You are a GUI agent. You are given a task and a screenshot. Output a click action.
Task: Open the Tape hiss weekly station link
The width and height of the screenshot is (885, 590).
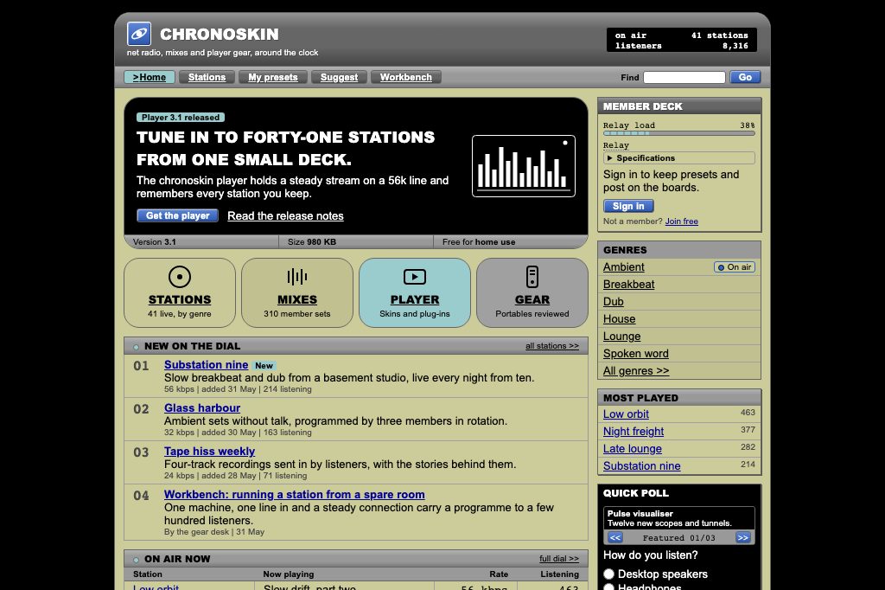(209, 451)
